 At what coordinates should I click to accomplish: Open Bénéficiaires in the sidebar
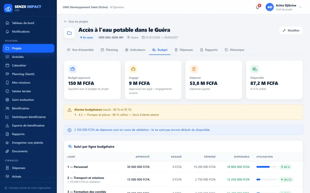[28, 108]
